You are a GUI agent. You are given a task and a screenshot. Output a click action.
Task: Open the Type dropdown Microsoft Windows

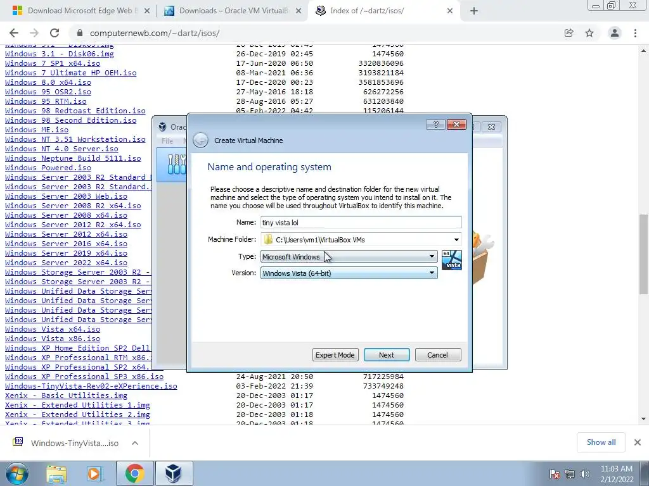pos(349,257)
